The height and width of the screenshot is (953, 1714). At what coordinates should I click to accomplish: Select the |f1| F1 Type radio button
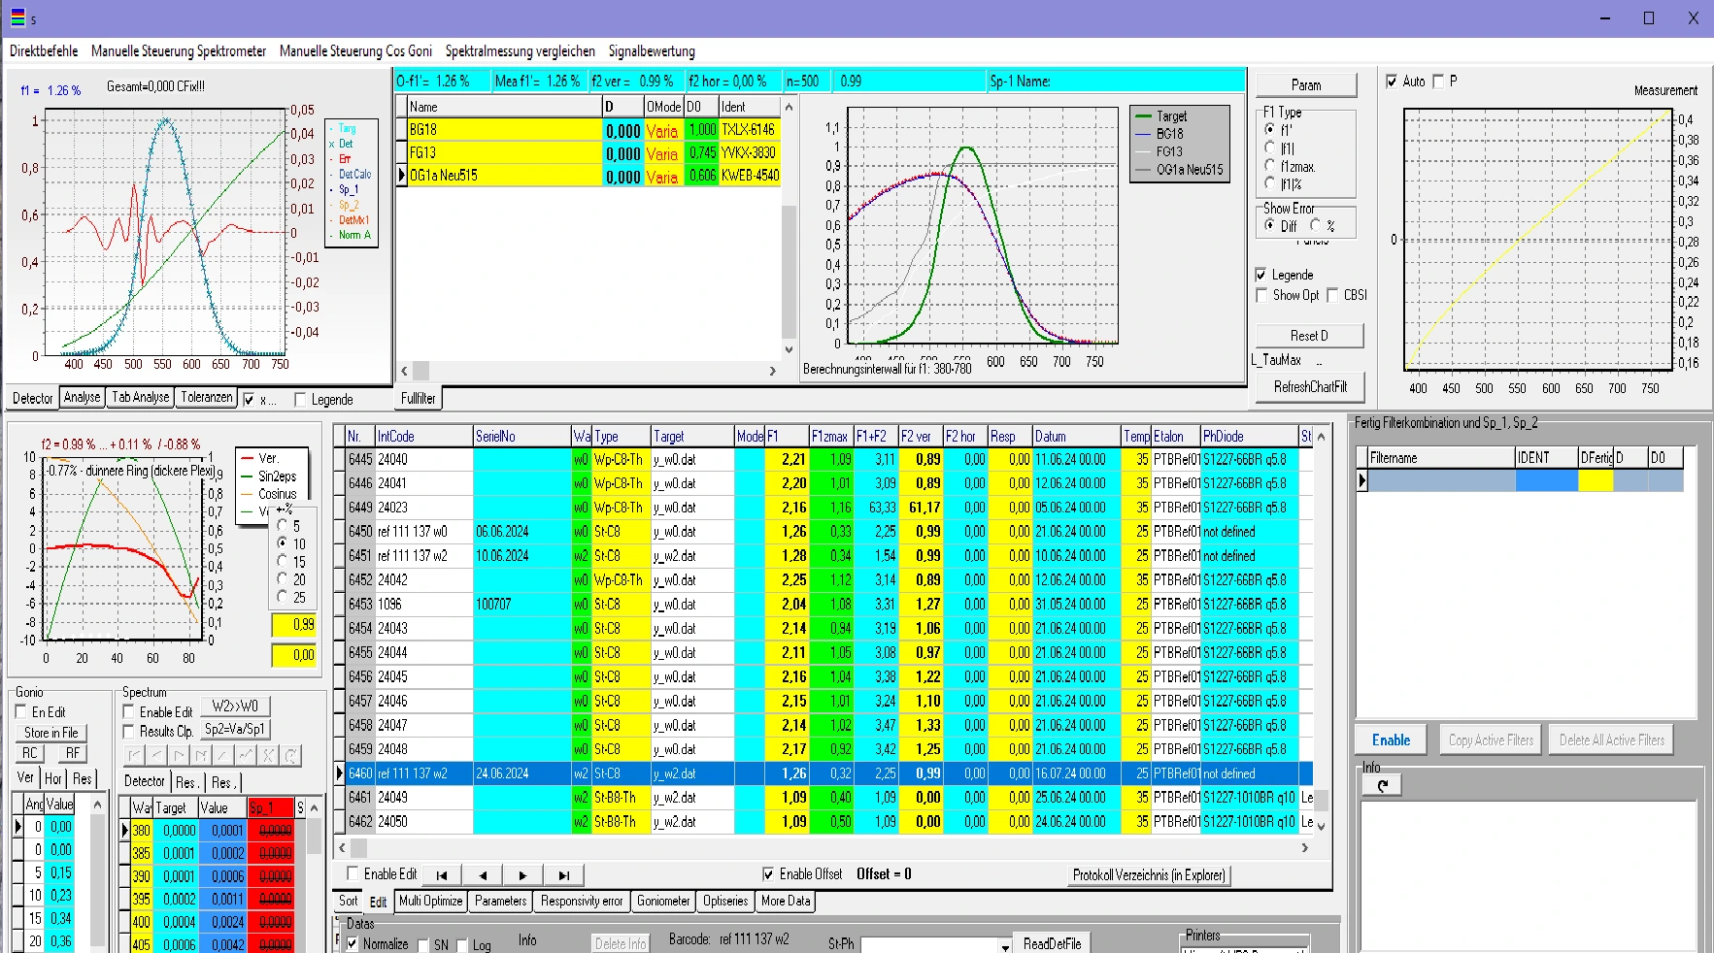[1269, 148]
